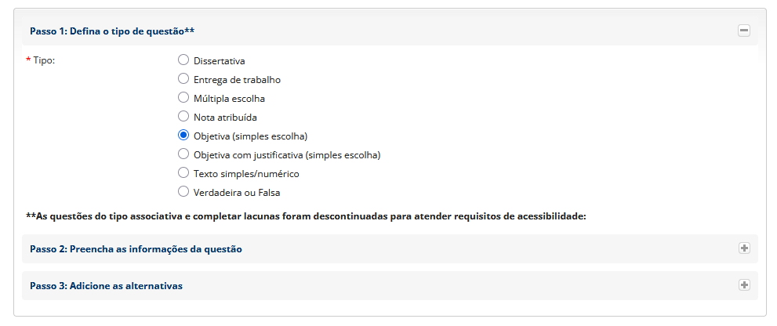This screenshot has width=777, height=326.
Task: Click the 'Múltipla escolha' label text
Action: [229, 99]
